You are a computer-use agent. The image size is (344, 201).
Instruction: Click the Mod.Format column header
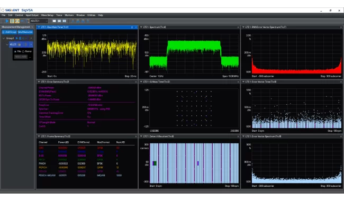coord(103,142)
